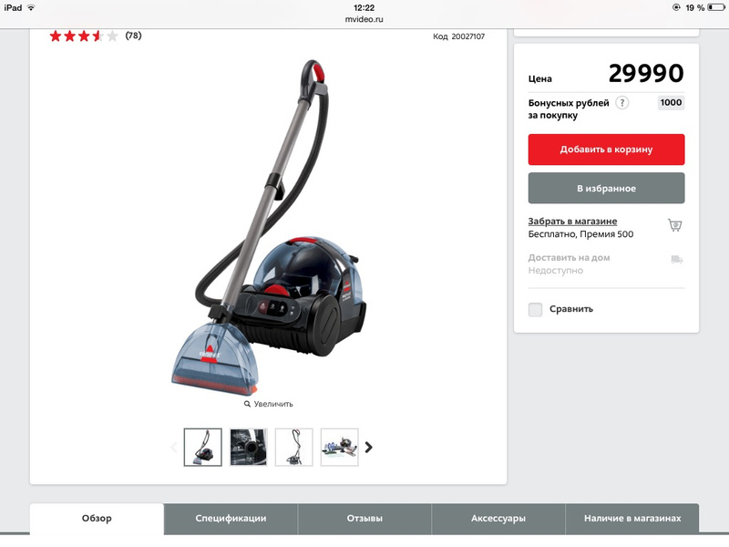Open the Отзывы tab
729x547 pixels.
pyautogui.click(x=364, y=519)
